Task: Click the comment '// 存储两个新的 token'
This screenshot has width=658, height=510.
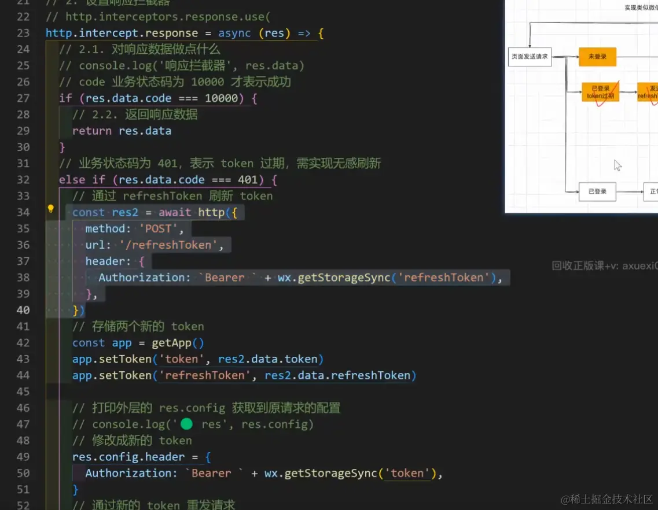Action: click(x=138, y=326)
